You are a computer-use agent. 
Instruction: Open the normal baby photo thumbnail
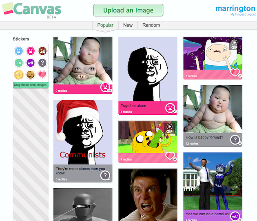pyautogui.click(x=213, y=109)
